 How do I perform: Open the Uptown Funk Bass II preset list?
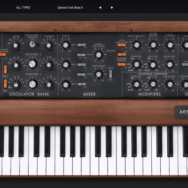coord(70,8)
